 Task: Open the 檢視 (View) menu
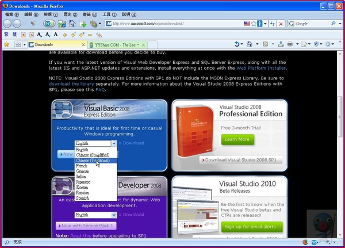click(51, 14)
